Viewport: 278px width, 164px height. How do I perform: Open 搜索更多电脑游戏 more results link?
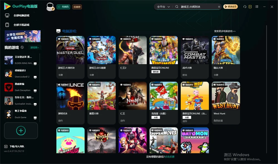225,31
